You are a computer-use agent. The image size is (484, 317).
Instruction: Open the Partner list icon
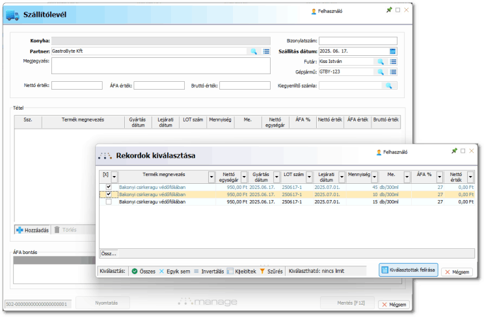266,51
